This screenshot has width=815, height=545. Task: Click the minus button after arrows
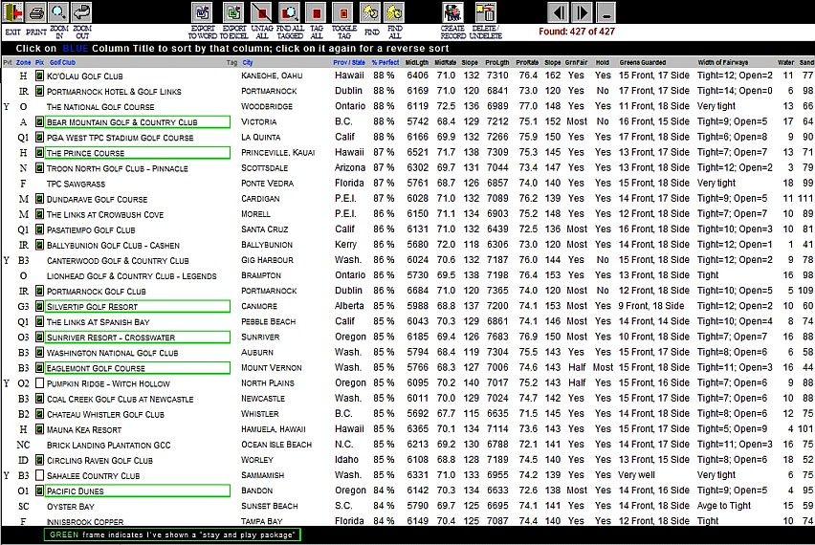606,12
